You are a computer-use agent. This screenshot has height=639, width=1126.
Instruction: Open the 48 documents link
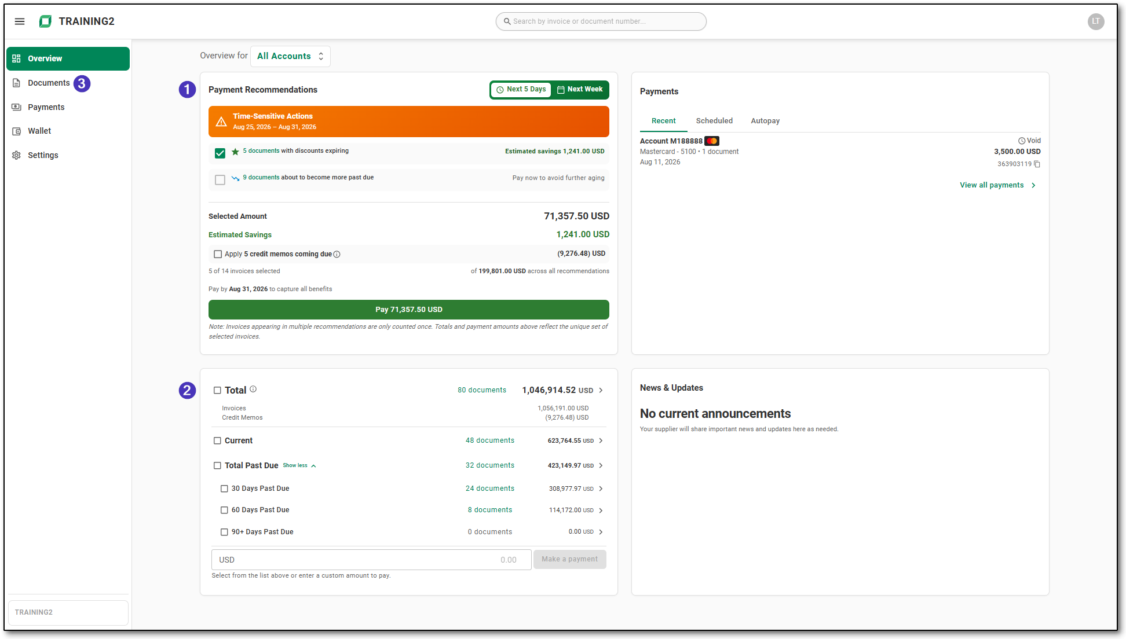tap(490, 440)
